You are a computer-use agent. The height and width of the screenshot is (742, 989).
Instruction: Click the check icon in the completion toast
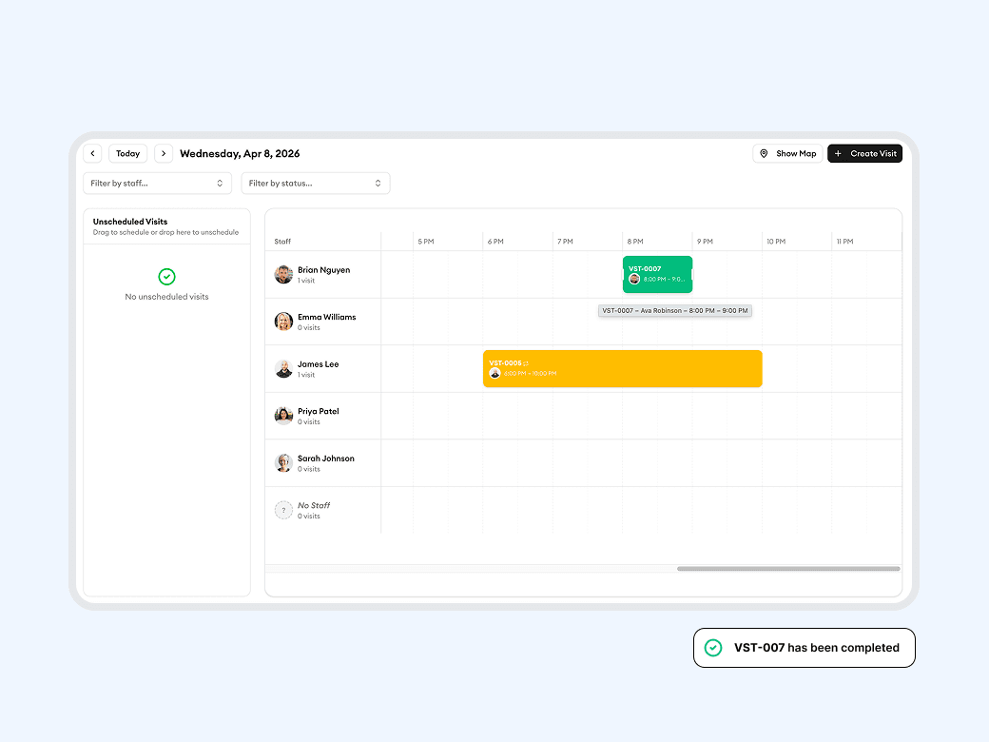click(x=712, y=647)
